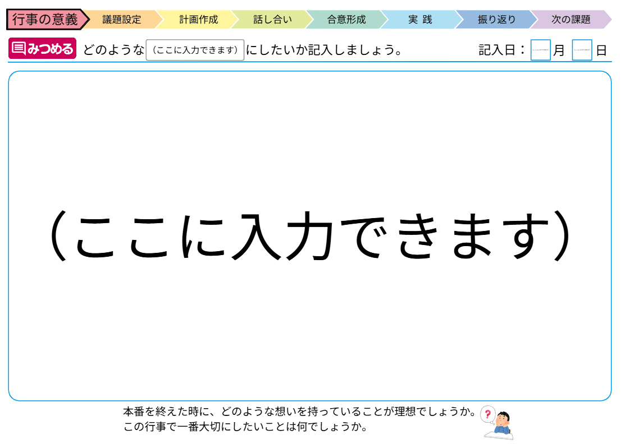Focus the small inline input after どのような

[195, 50]
